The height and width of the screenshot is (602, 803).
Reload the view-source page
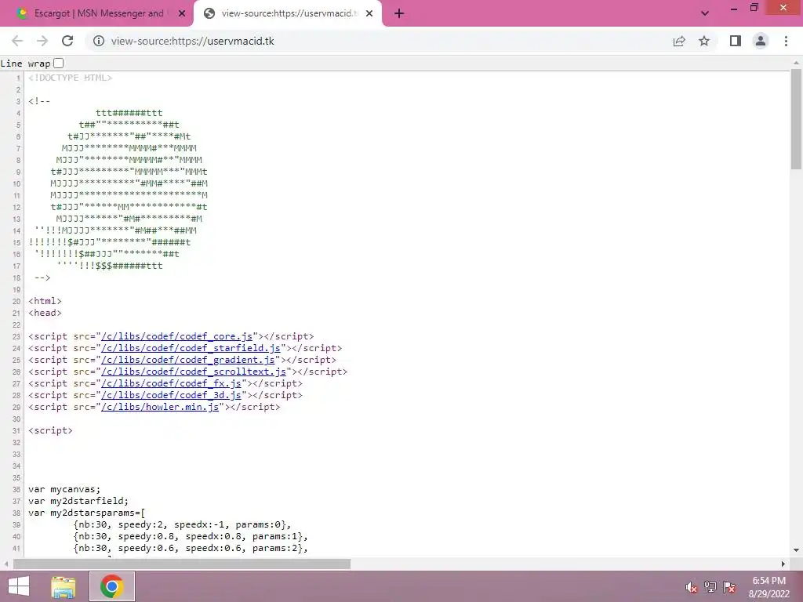[67, 41]
